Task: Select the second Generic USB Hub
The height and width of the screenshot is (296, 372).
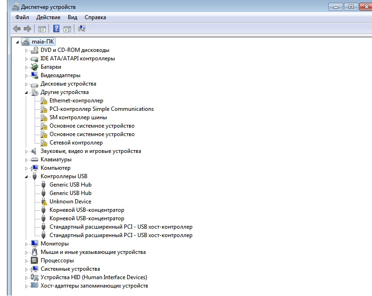Action: [70, 193]
